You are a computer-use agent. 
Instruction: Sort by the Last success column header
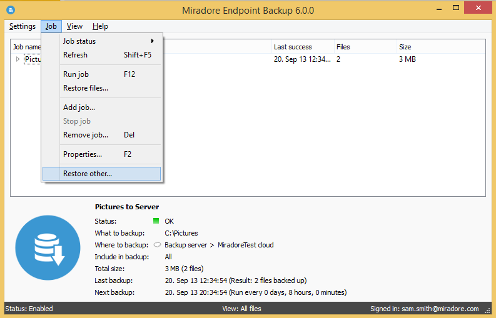(303, 47)
